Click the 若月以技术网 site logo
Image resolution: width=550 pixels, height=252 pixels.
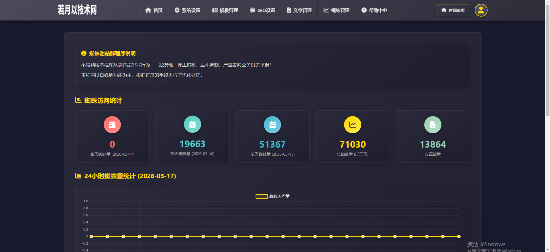pos(77,10)
